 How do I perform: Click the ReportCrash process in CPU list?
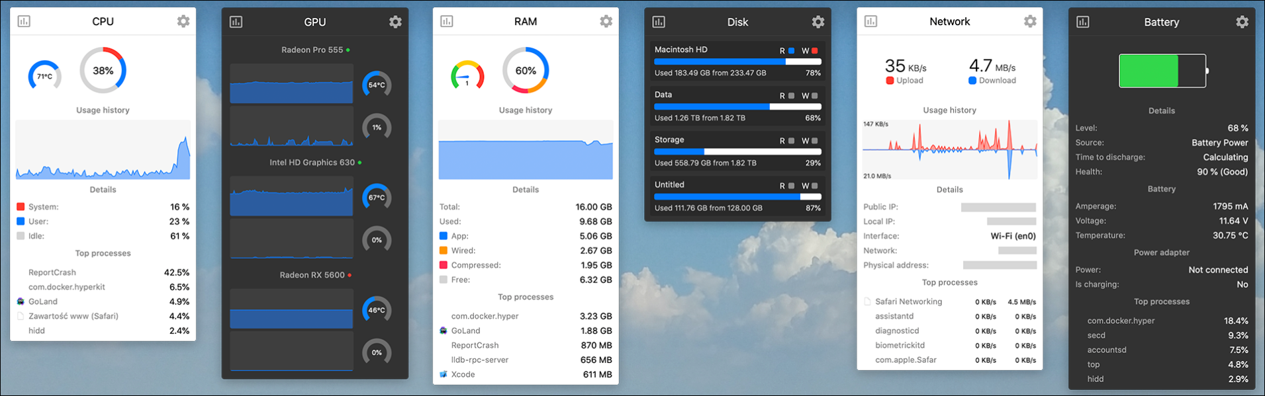[x=52, y=272]
